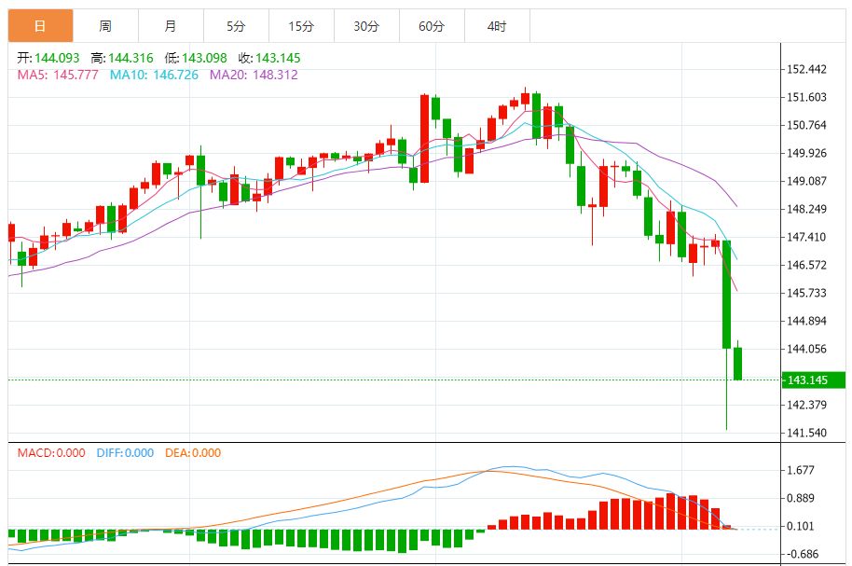Switch to the 月 monthly tab
This screenshot has height=566, width=852.
[172, 25]
